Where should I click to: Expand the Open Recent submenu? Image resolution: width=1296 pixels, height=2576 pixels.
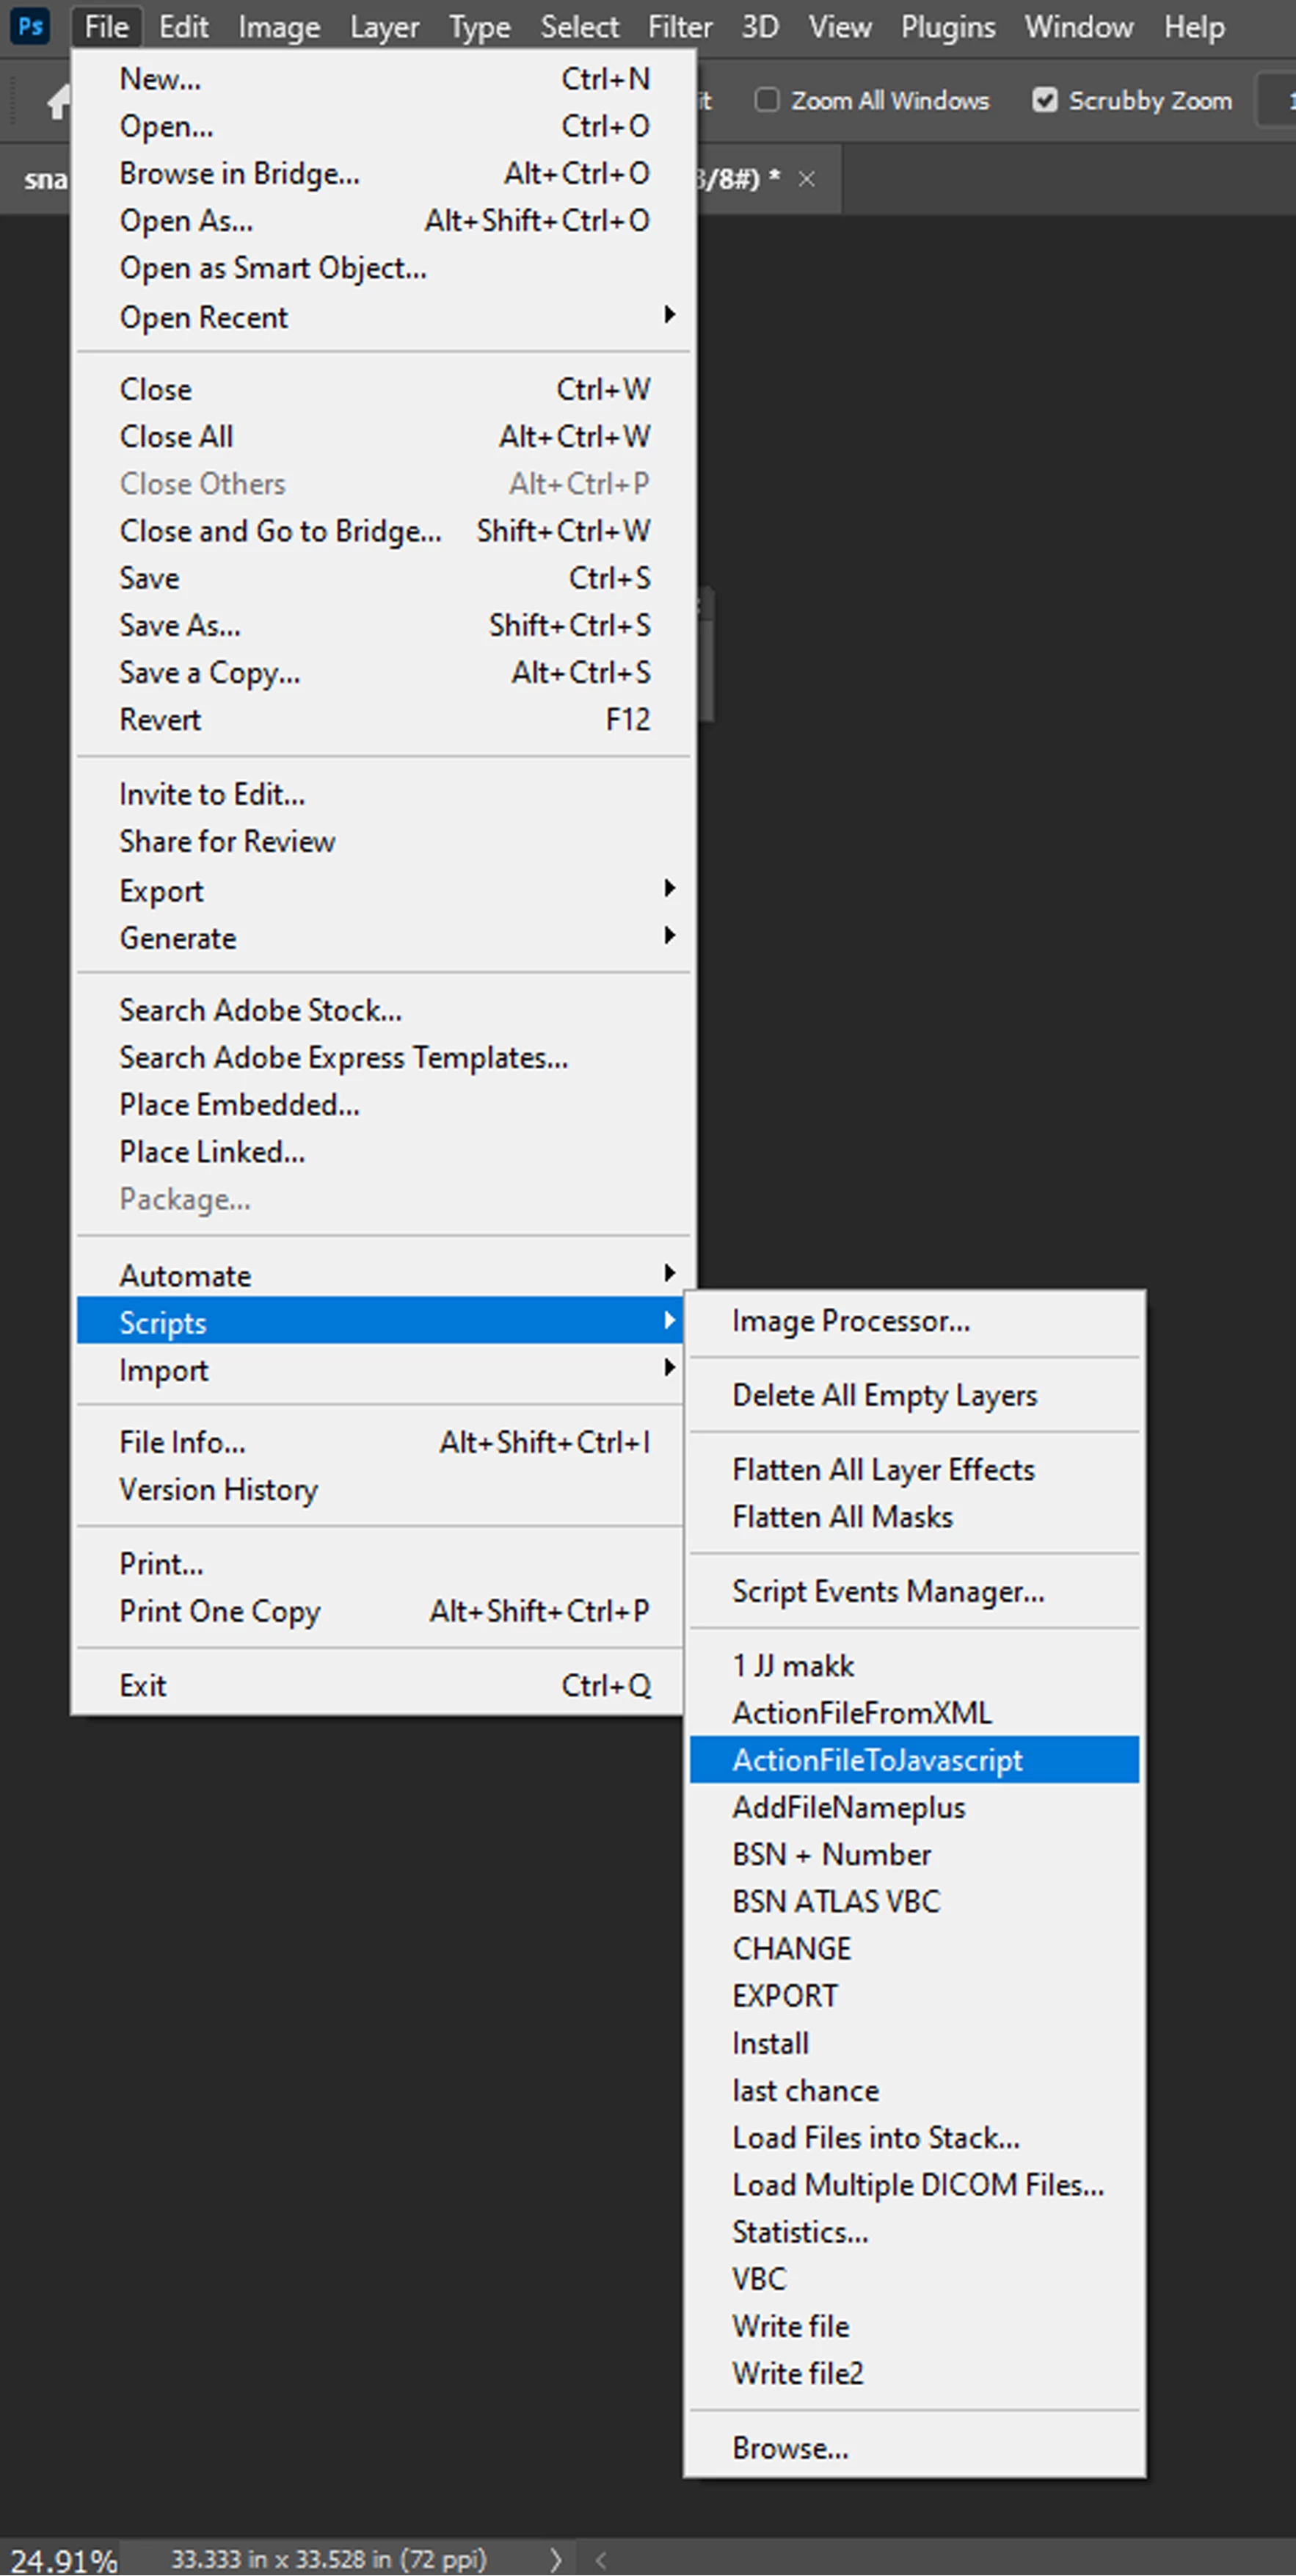[x=384, y=317]
